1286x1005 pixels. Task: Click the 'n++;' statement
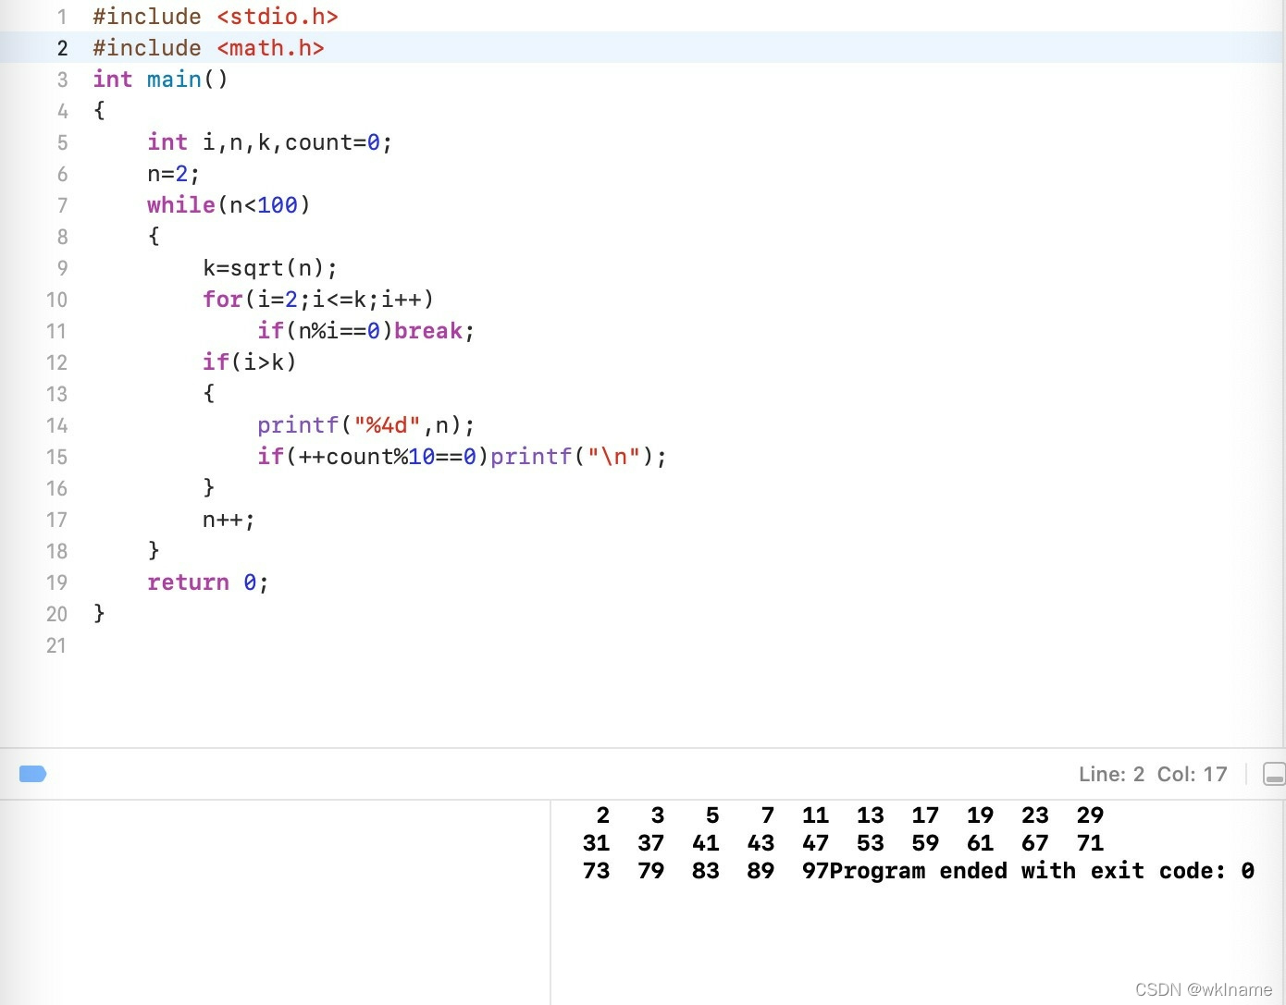pyautogui.click(x=229, y=520)
